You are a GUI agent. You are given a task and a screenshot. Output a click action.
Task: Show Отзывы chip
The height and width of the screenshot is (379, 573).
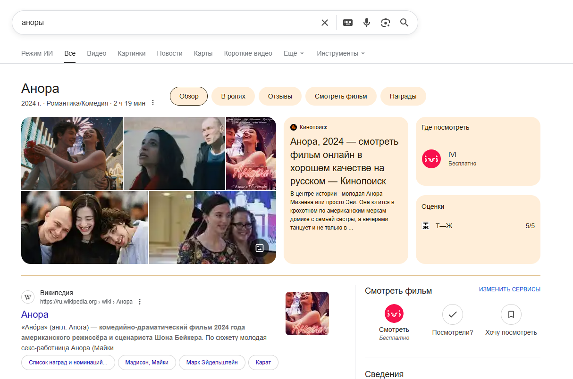pos(280,96)
